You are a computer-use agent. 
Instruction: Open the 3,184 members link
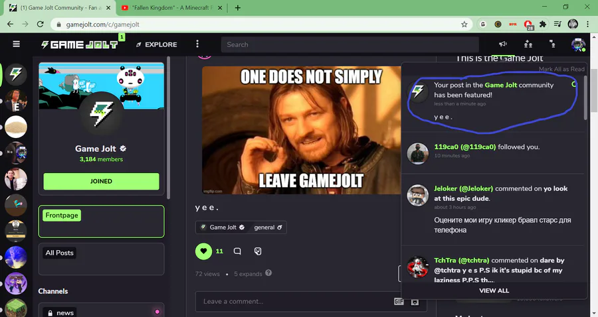[x=101, y=159]
